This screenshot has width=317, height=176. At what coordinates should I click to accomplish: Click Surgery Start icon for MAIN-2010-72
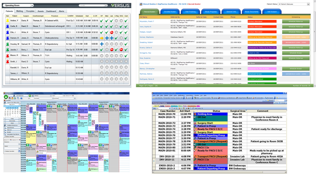pos(195,123)
